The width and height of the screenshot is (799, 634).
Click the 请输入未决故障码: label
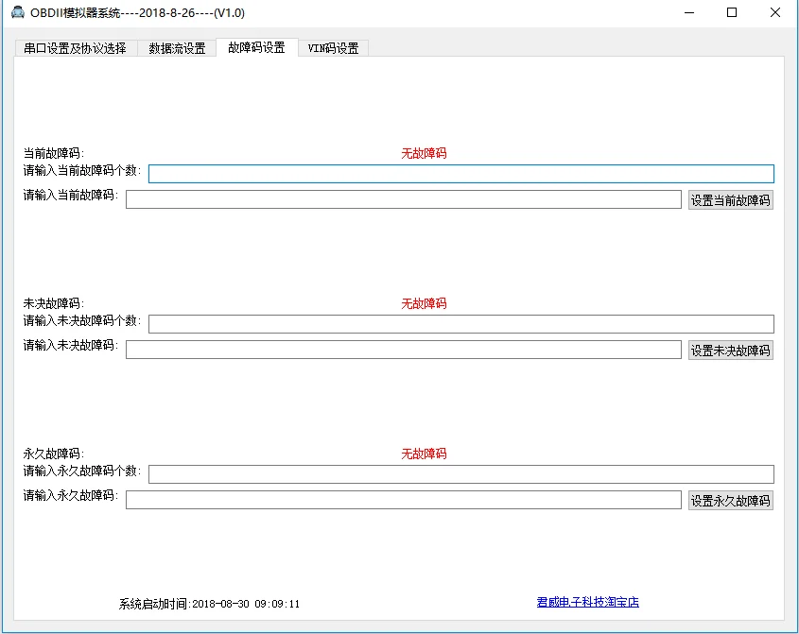coord(70,345)
